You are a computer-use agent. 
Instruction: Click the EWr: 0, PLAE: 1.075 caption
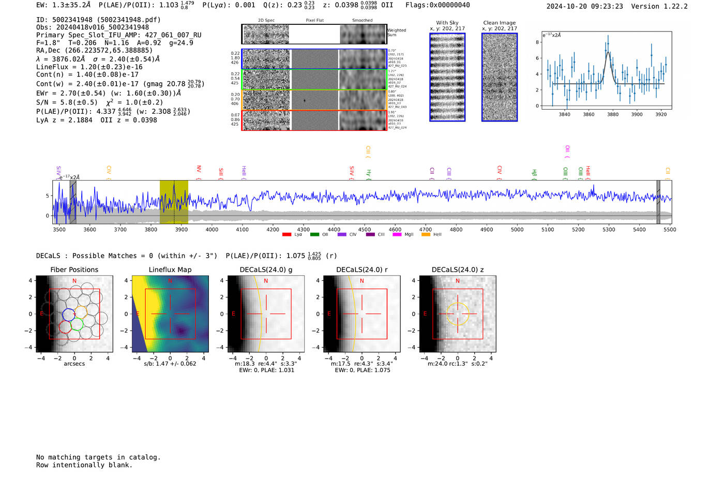[363, 370]
